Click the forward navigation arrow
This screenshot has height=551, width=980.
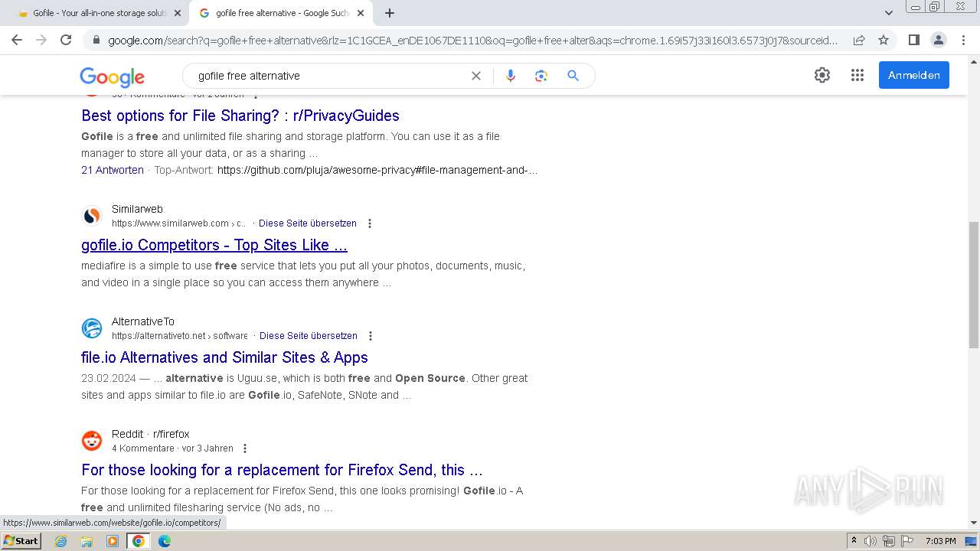click(41, 40)
